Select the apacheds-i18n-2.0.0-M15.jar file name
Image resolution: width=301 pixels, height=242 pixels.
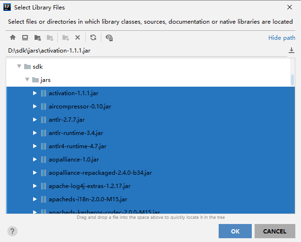(x=88, y=199)
